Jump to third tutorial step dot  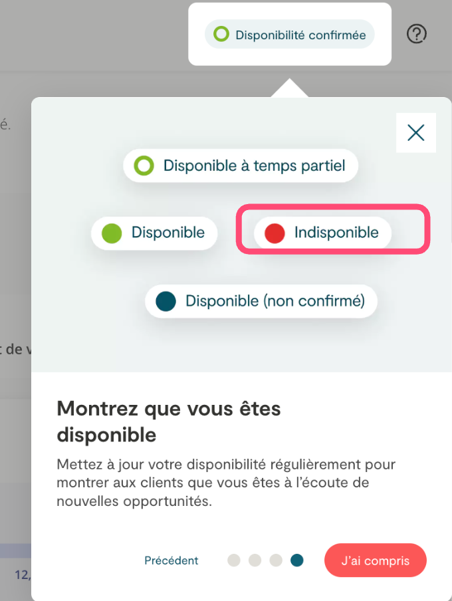click(276, 560)
